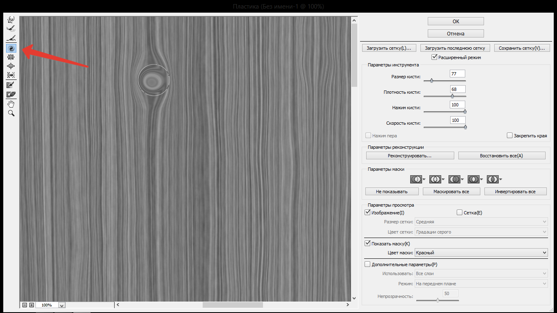
Task: Click the Восстановить все(A) button
Action: (502, 156)
